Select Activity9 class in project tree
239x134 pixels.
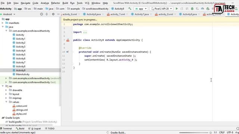coord(21,70)
